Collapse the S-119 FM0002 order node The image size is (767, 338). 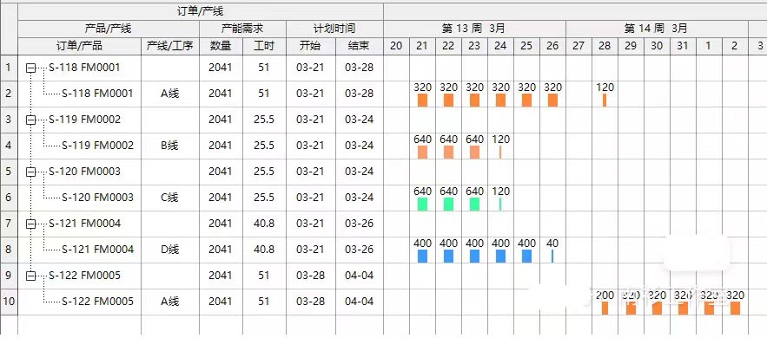pos(30,120)
